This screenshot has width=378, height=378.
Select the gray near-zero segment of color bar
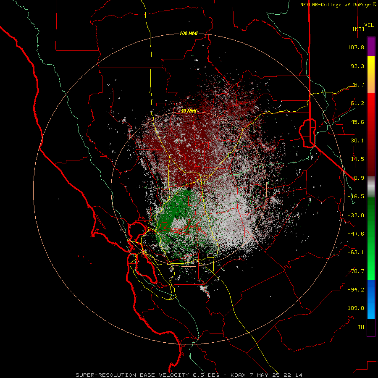pos(371,187)
